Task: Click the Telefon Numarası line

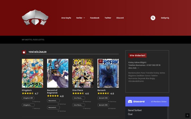Action: pos(144,65)
